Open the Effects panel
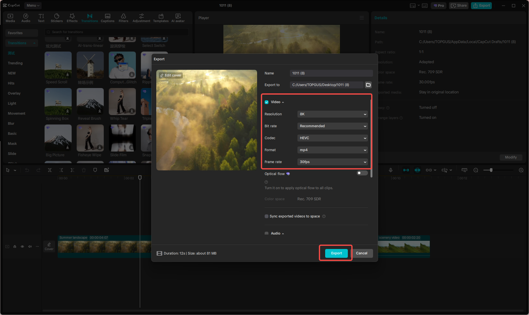Screen dimensions: 529x315 71,17
